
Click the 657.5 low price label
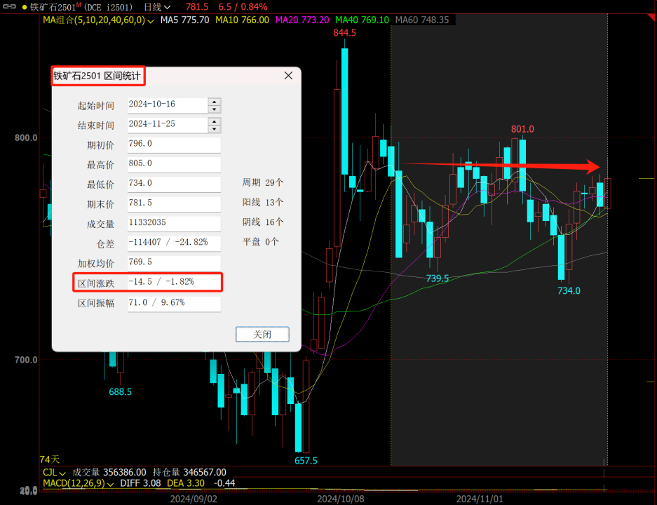click(306, 461)
